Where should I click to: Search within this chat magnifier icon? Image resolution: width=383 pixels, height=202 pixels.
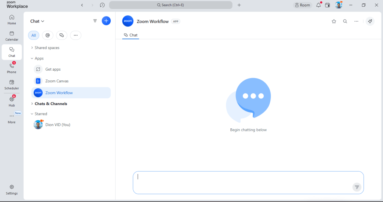point(345,21)
